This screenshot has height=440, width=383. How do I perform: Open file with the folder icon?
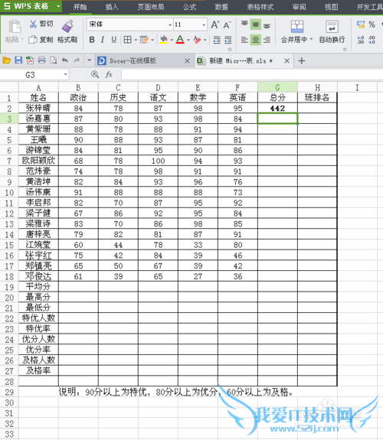coord(7,60)
